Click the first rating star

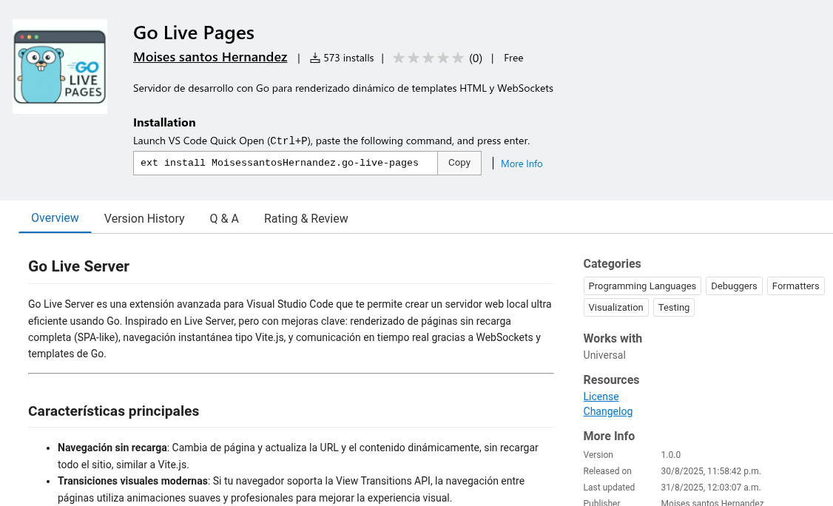point(399,58)
